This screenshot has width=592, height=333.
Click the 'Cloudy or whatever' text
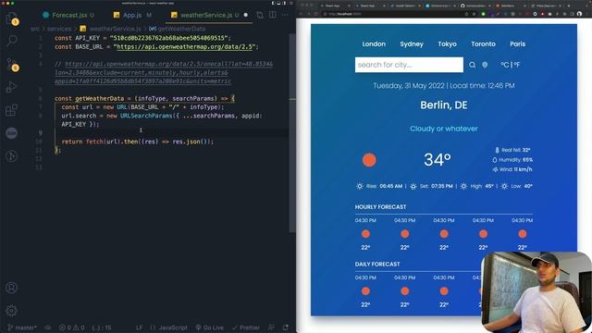tap(444, 129)
